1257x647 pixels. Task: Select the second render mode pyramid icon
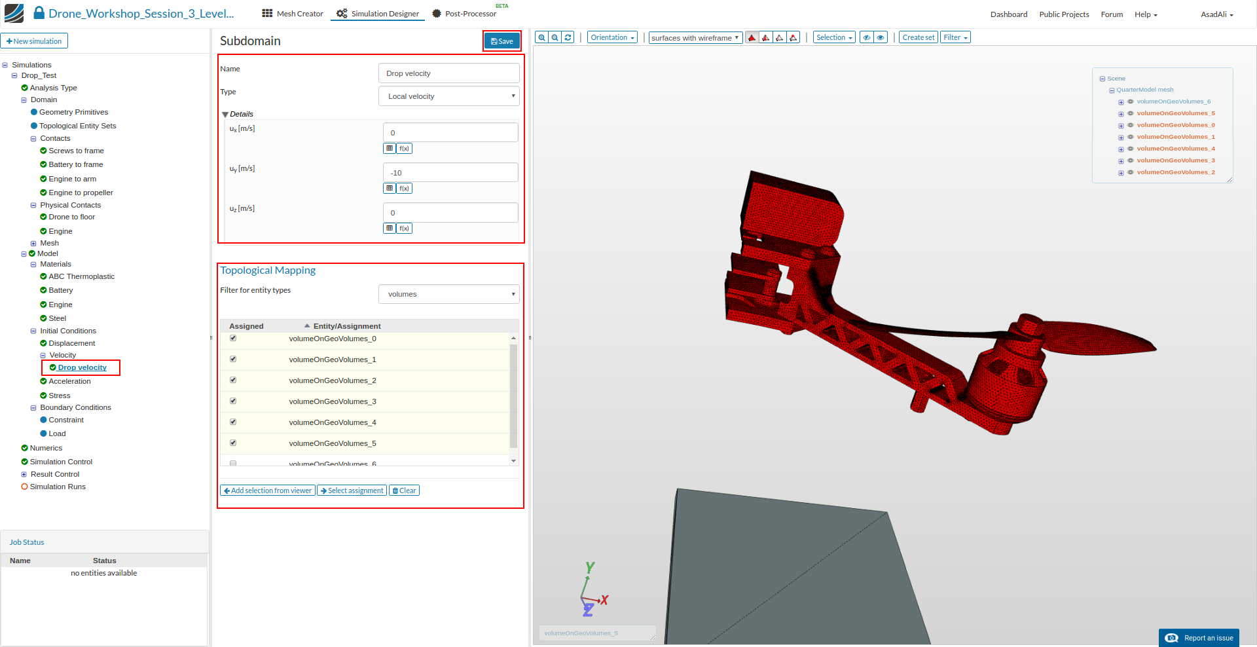click(x=766, y=37)
